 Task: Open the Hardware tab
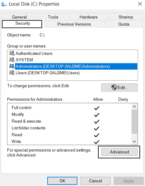point(88,17)
